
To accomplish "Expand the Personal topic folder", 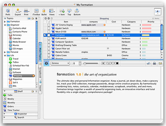I will coord(5,52).
